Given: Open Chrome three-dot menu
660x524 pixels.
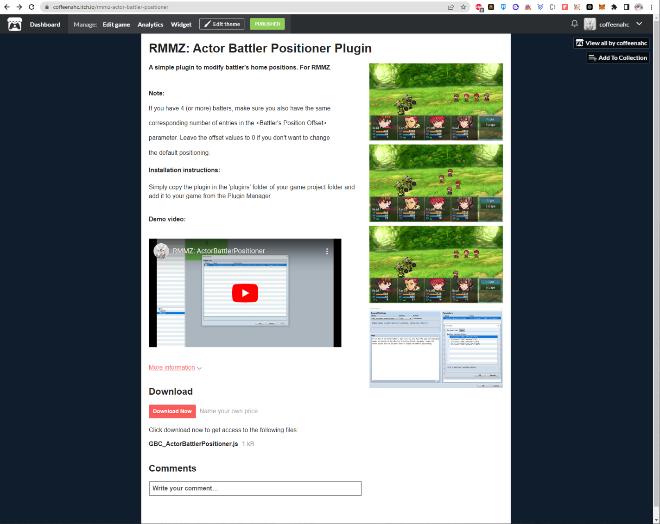Looking at the screenshot, I should click(x=651, y=7).
